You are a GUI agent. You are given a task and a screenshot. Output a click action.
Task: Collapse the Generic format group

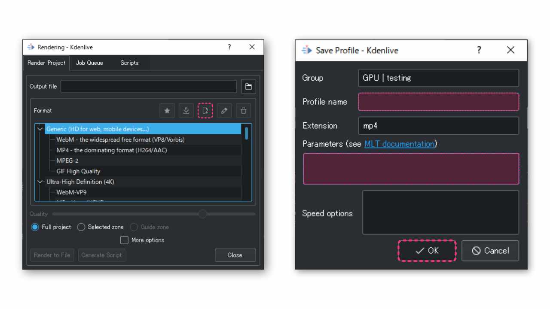coord(40,129)
